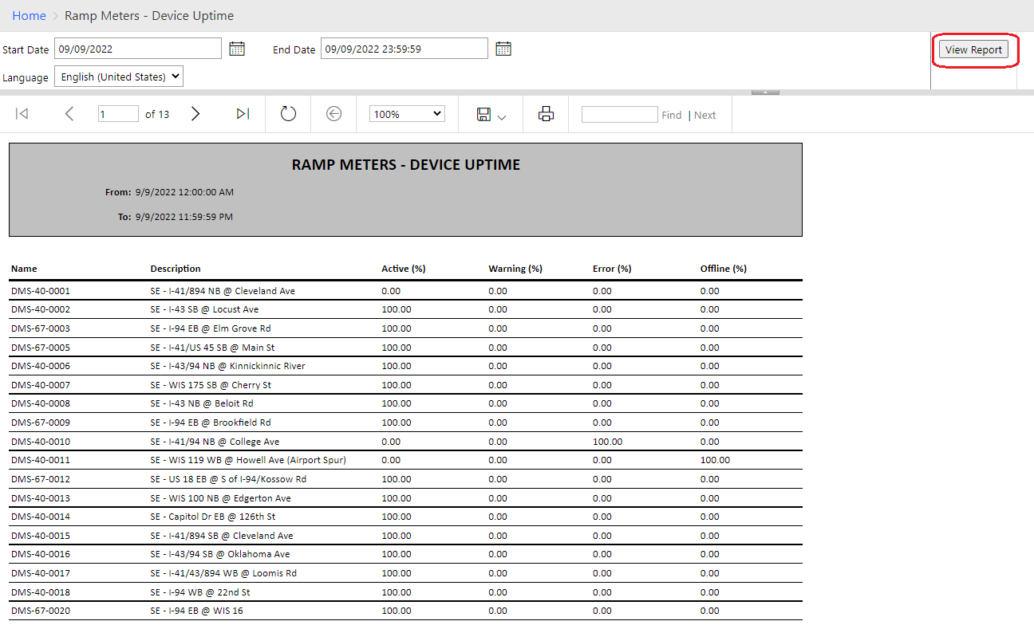Print the report
1034x625 pixels.
tap(546, 114)
